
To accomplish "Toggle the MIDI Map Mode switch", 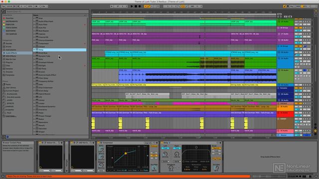I will click(298, 6).
